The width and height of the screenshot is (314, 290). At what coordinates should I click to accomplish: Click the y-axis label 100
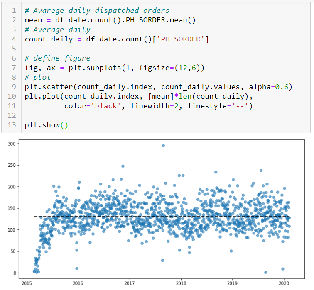tap(12, 230)
